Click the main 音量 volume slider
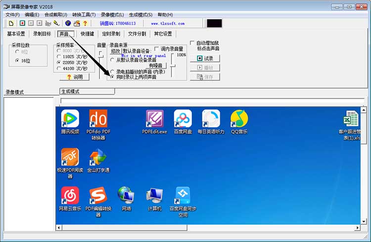Viewport: 371px width, 242px height. [x=101, y=65]
